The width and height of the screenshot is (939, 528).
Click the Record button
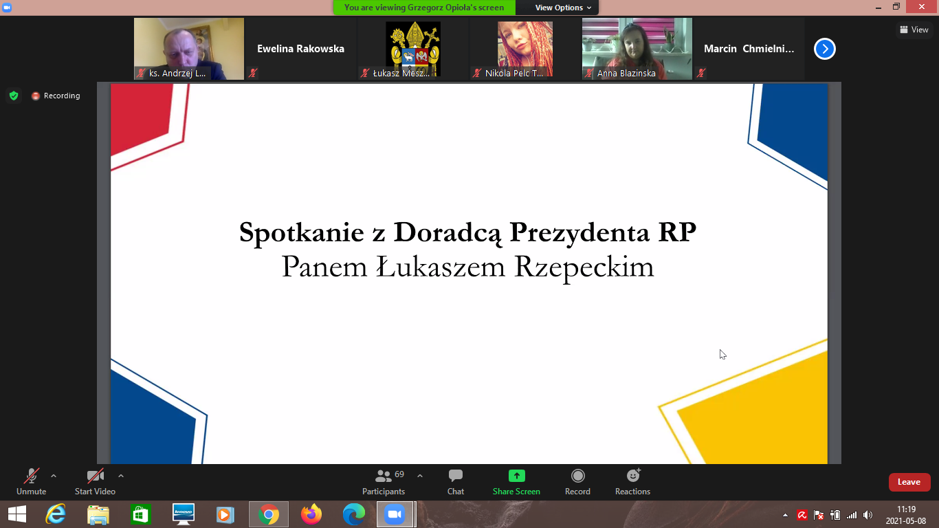578,481
